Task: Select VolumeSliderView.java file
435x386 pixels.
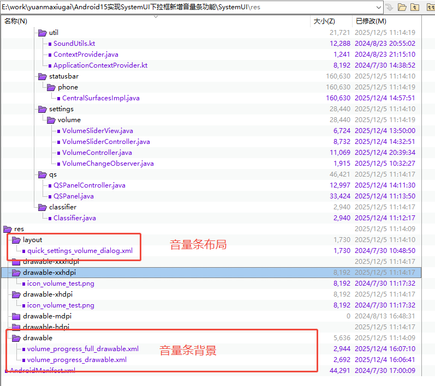Action: pos(97,131)
